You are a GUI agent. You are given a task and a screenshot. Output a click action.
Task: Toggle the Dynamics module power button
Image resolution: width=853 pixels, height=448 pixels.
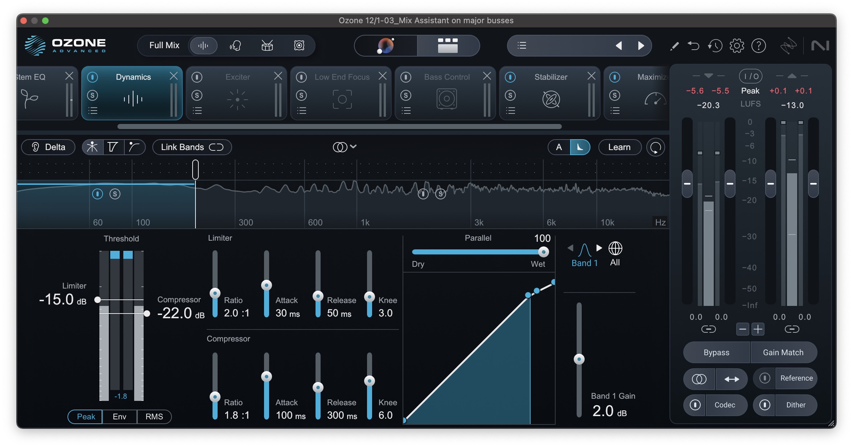coord(92,77)
